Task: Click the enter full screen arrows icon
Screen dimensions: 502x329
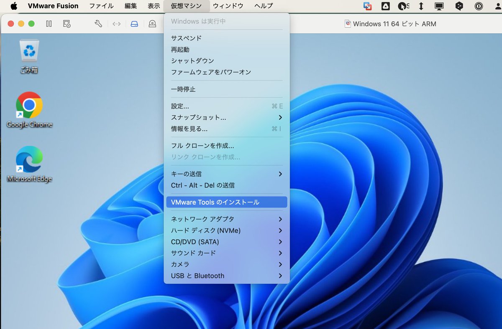Action: pos(116,24)
